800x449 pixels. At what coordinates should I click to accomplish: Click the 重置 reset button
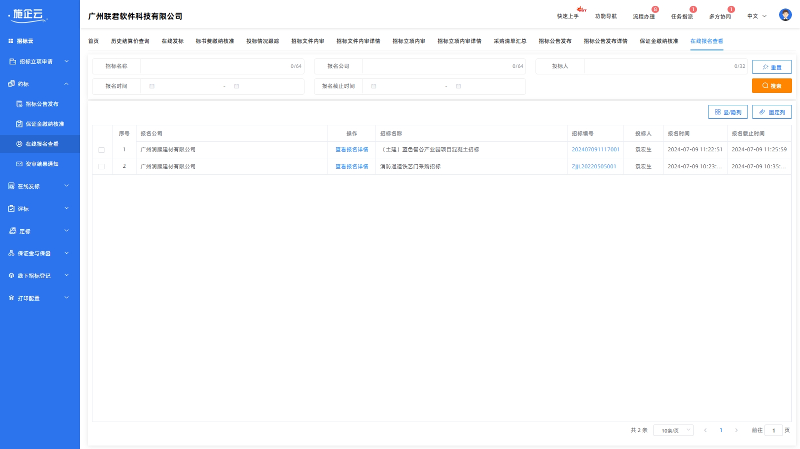772,67
